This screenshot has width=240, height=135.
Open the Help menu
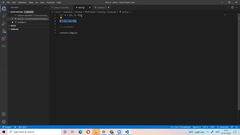[59, 3]
